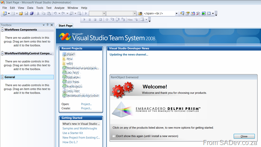Click 'Samples and Walkthroughs' link
This screenshot has height=147, width=261.
coord(80,128)
